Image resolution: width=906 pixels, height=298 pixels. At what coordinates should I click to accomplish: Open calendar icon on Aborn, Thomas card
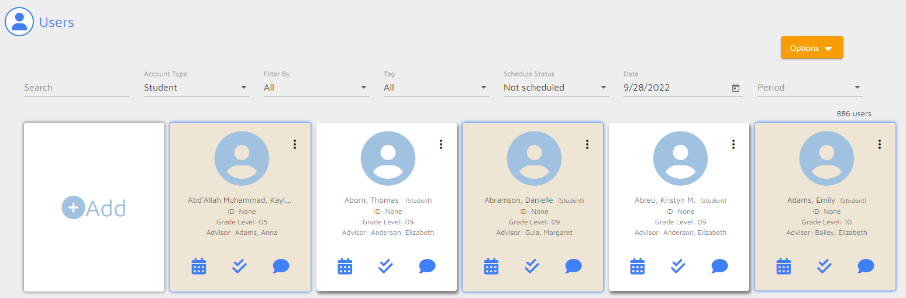(345, 266)
